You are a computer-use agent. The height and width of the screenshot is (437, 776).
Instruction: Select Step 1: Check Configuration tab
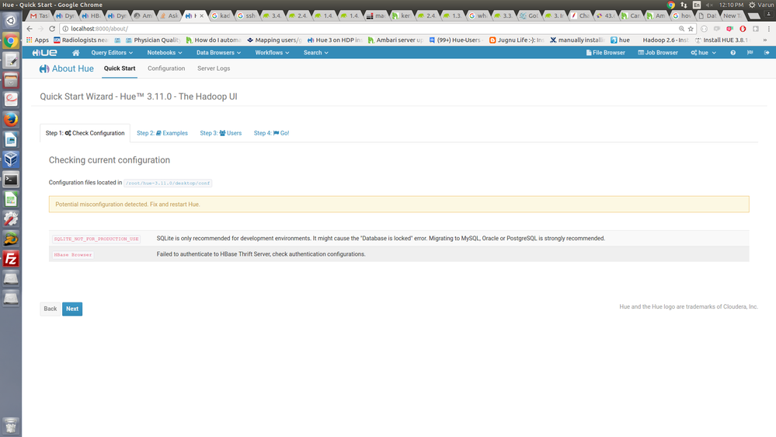click(85, 133)
